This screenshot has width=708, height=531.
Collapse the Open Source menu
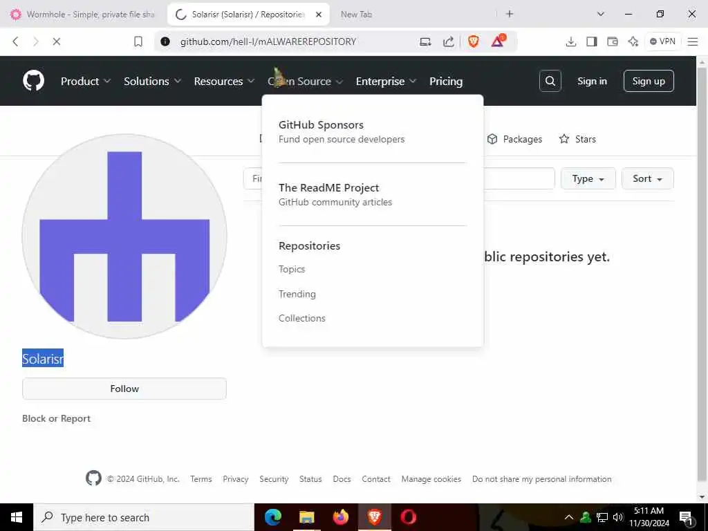305,82
